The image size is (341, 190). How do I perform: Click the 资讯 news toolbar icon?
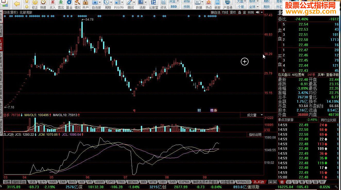pyautogui.click(x=163, y=5)
